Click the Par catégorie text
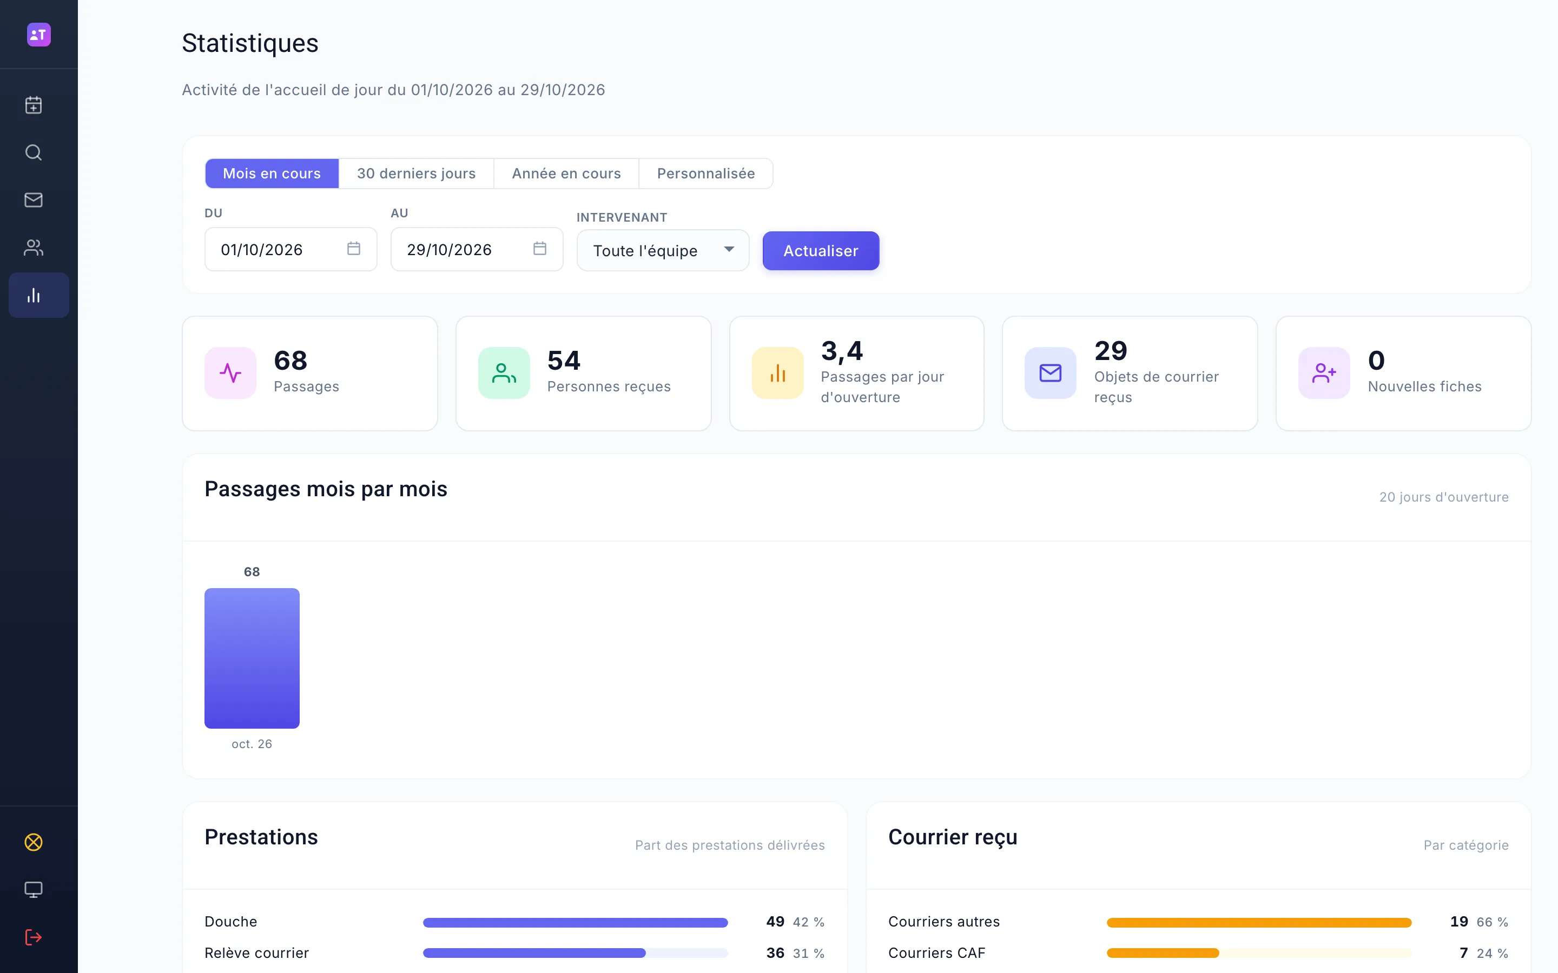 [x=1466, y=845]
